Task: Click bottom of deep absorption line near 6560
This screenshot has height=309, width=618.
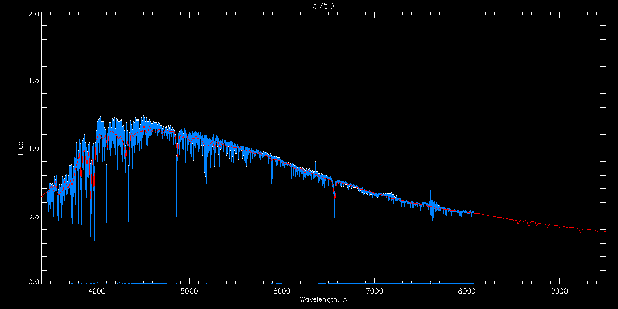Action: (334, 247)
